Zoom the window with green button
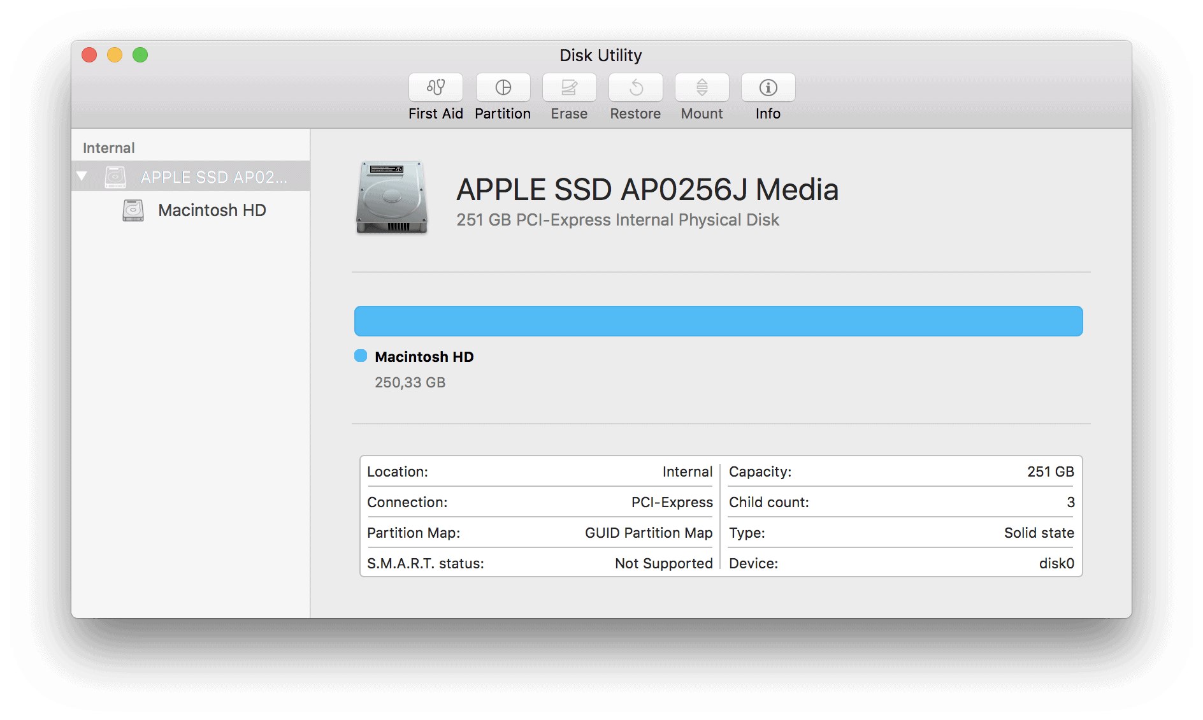This screenshot has width=1203, height=720. click(140, 55)
